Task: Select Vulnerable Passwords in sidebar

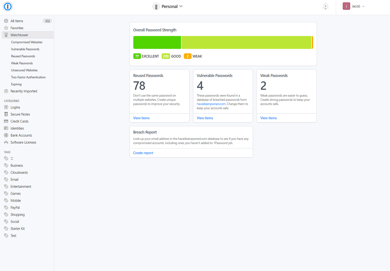Action: 25,49
